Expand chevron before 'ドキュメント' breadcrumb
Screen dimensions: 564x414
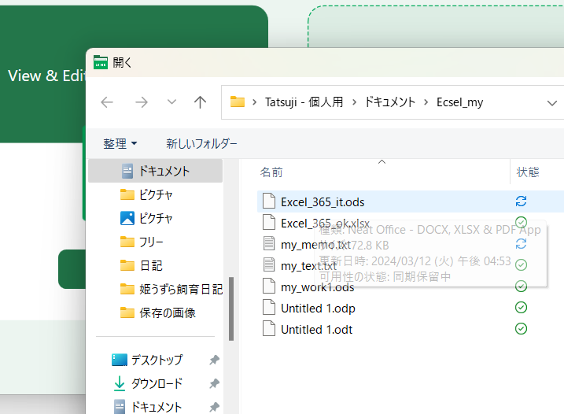coord(354,102)
